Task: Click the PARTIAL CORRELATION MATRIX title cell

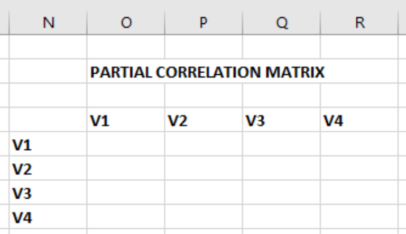Action: [x=126, y=72]
